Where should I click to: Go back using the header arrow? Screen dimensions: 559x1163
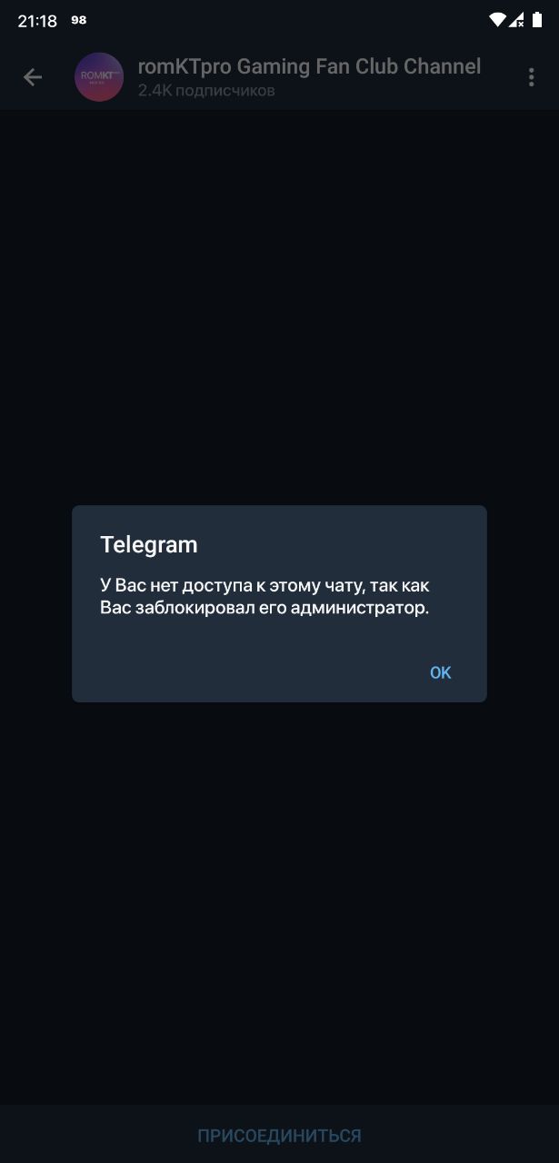coord(33,77)
